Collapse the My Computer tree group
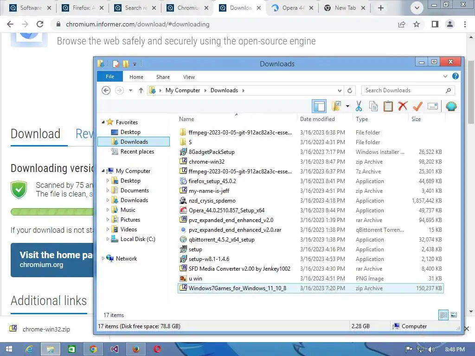Viewport: 475px width, 356px height. pos(103,171)
